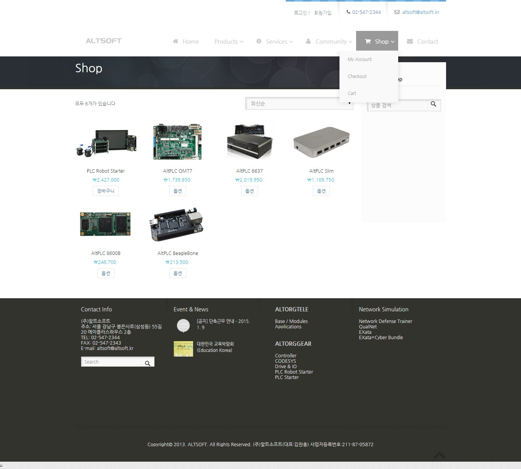Viewport: 521px width, 469px height.
Task: Click the house icon beside Home
Action: point(175,41)
